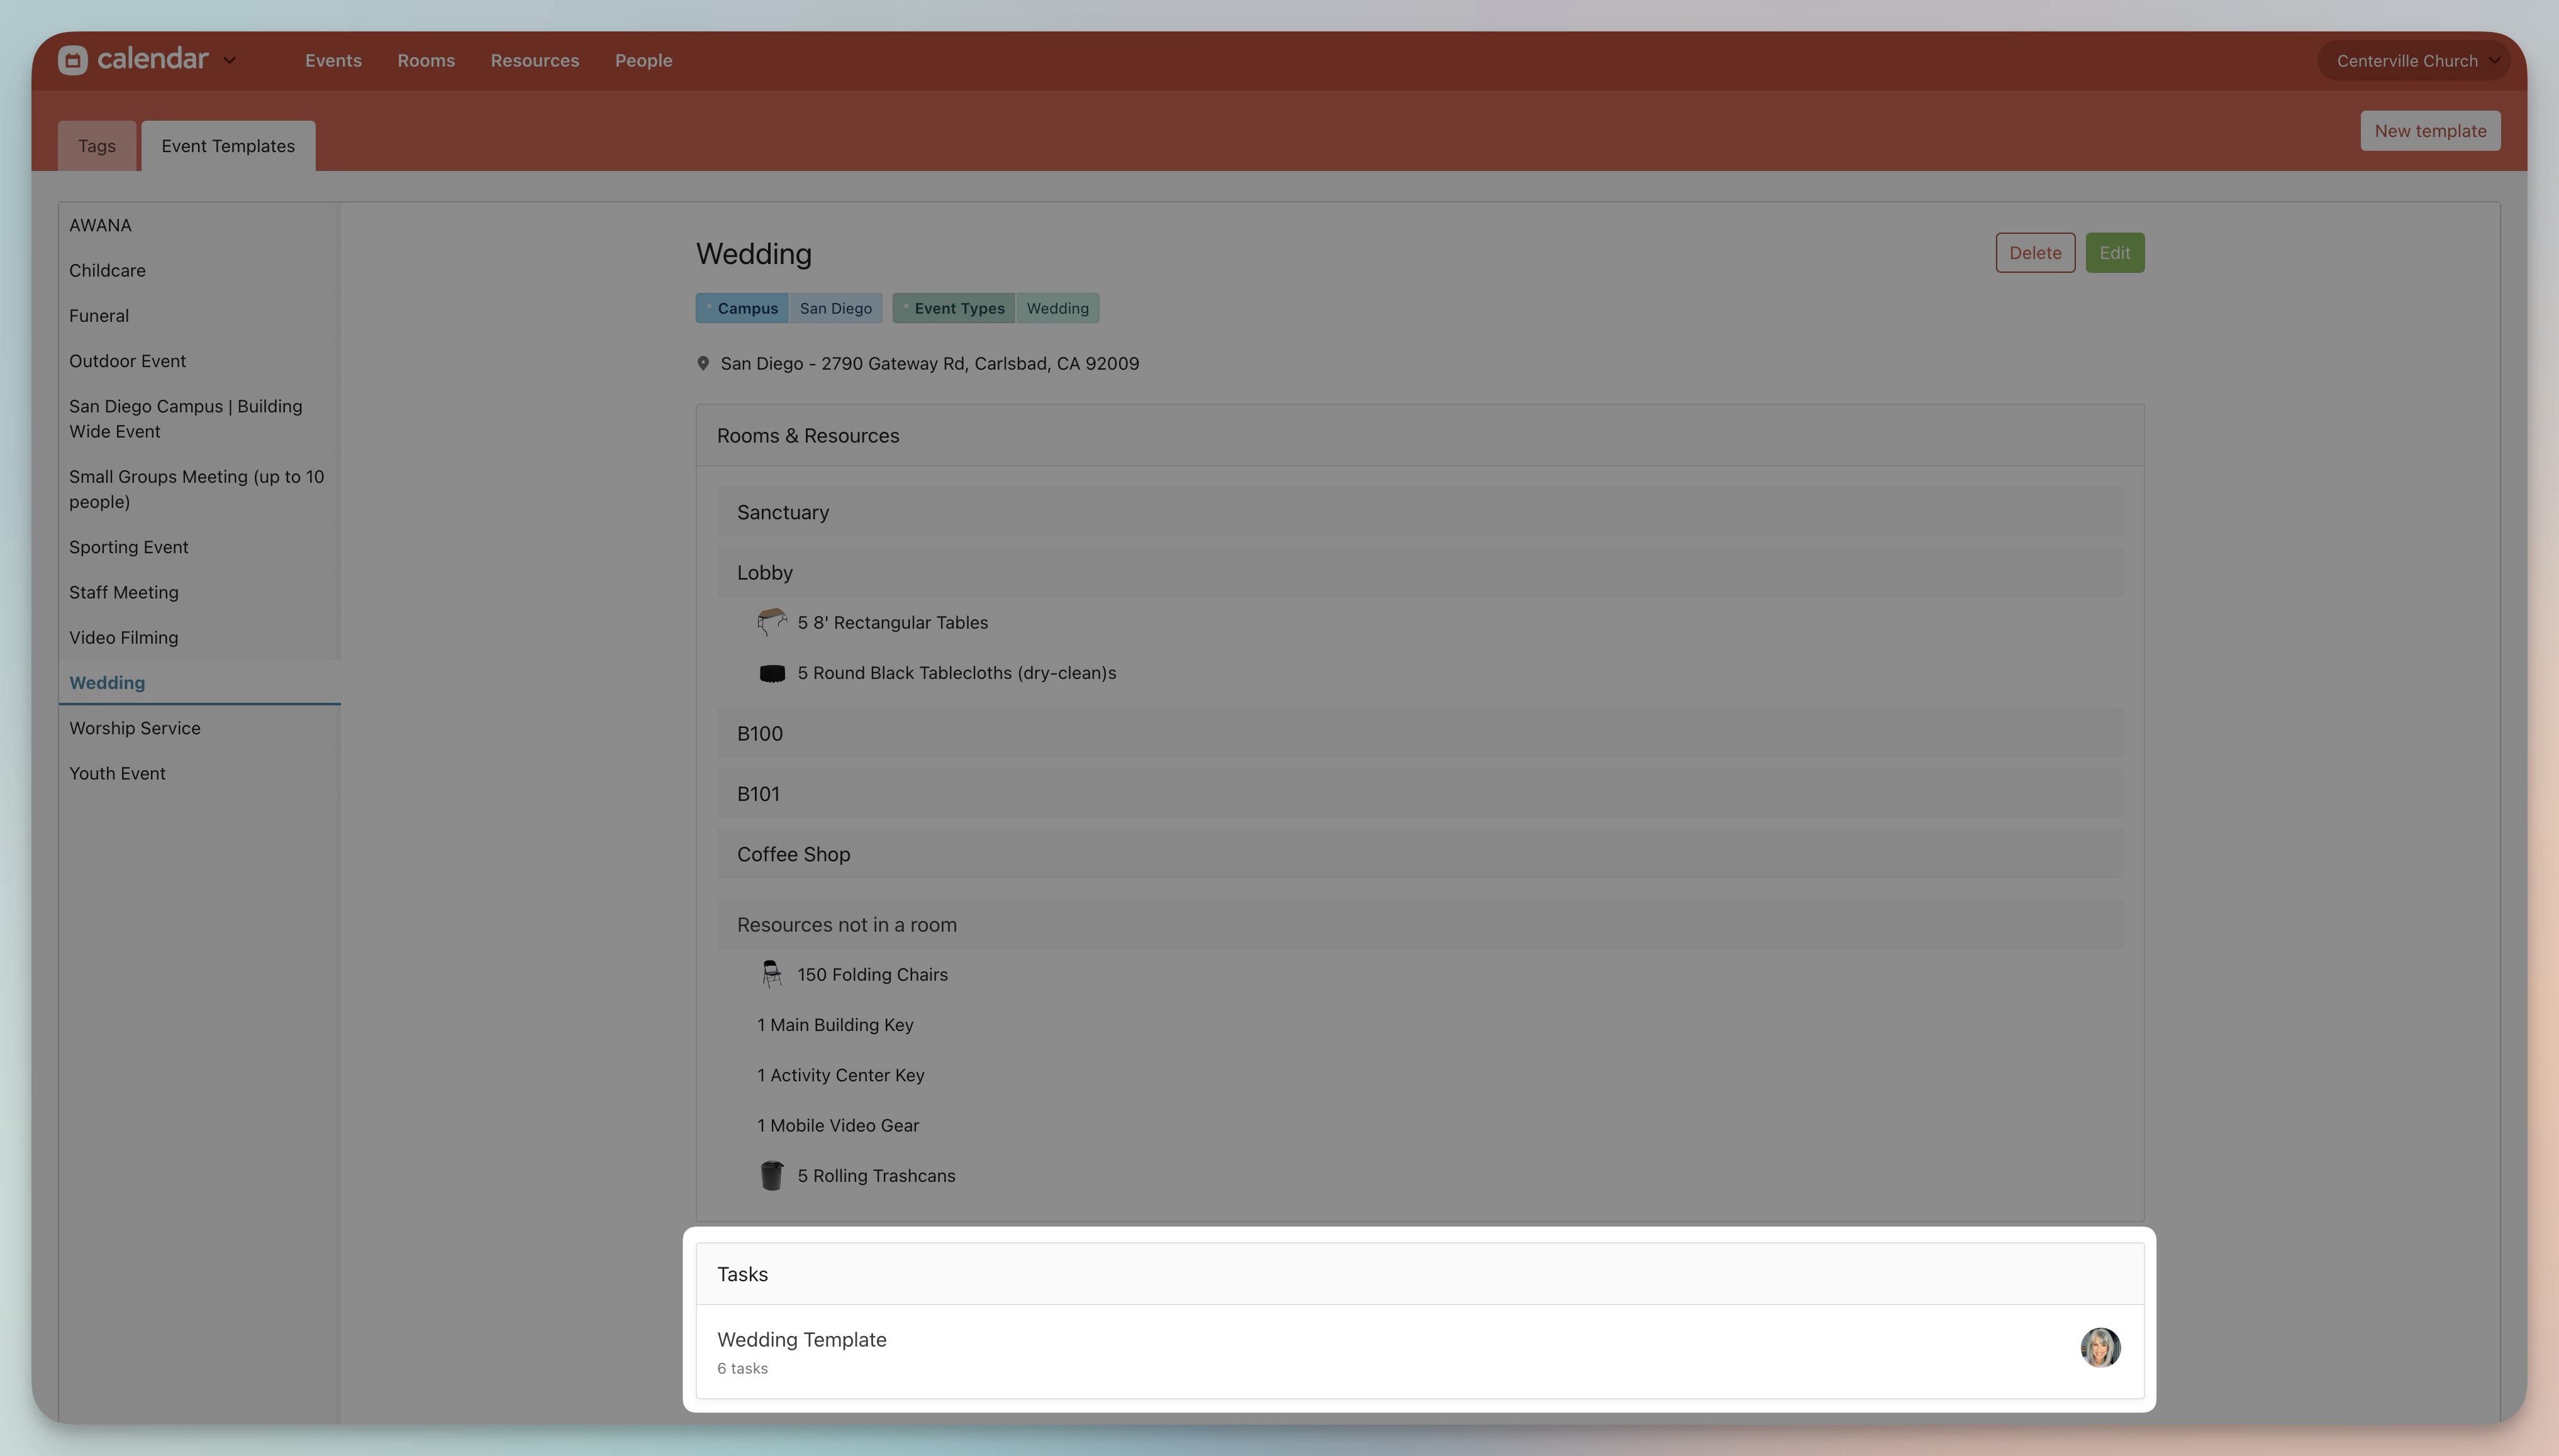Go to the Resources menu
The image size is (2559, 1456).
[534, 61]
